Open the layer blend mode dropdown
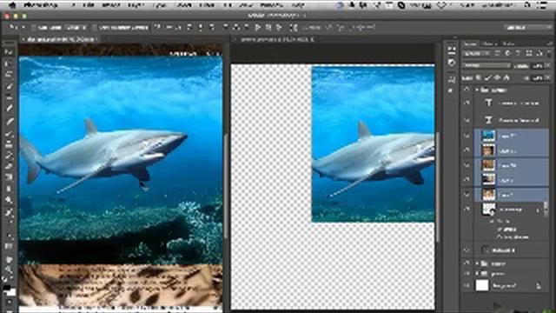The image size is (556, 313). point(486,66)
